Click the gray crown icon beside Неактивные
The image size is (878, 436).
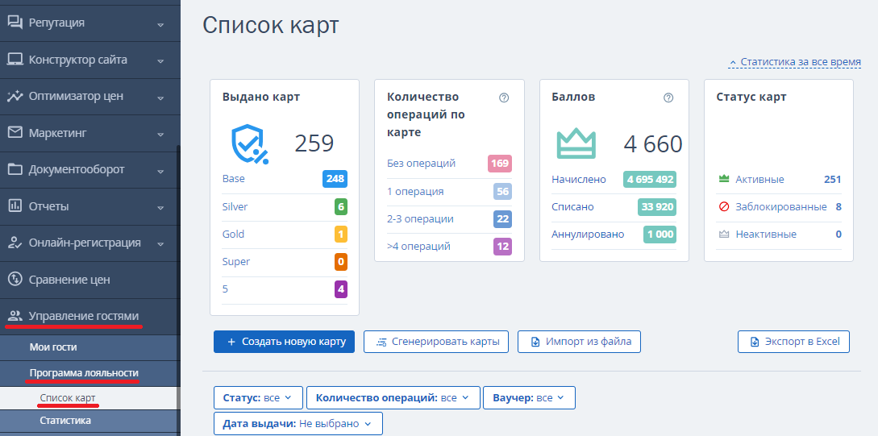[723, 234]
